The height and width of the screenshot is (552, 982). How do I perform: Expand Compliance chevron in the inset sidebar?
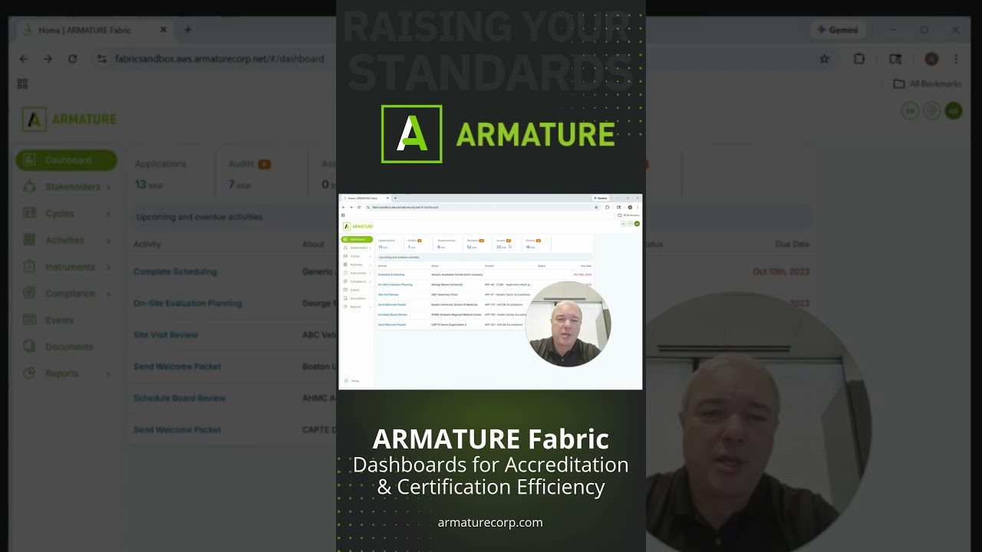point(370,281)
